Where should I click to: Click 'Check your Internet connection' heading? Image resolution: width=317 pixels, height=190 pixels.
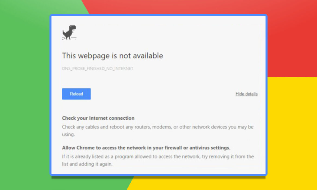98,118
